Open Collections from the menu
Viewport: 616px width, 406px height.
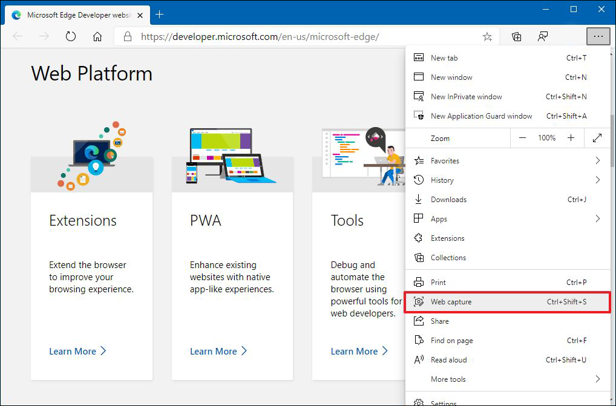(x=508, y=258)
